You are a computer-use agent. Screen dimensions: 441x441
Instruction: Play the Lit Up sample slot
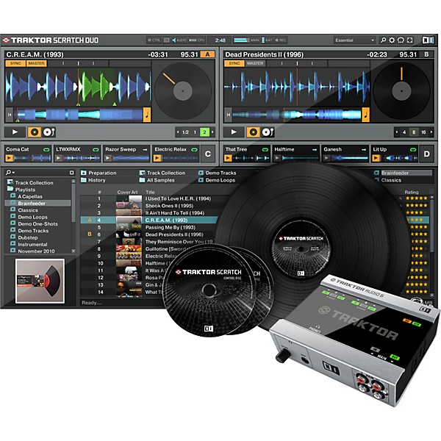pos(376,158)
